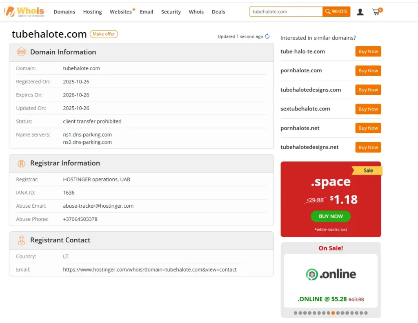Open the tubehalotedesigns.net domain link
The image size is (418, 323).
pyautogui.click(x=309, y=147)
